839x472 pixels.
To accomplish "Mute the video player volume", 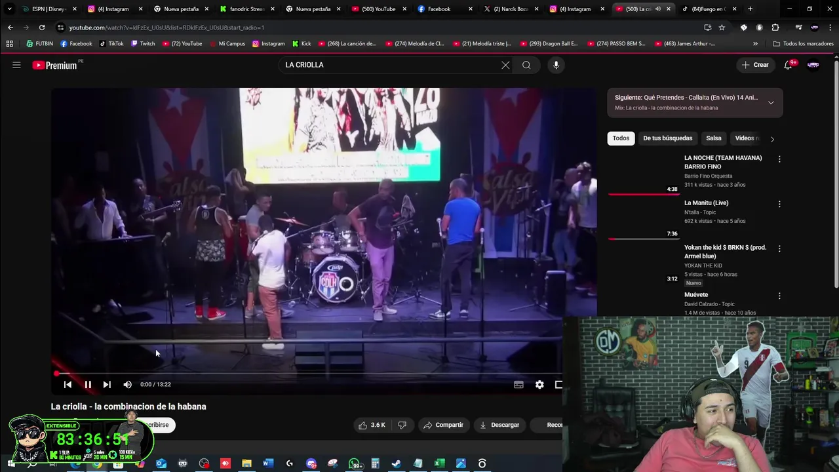I will tap(127, 385).
